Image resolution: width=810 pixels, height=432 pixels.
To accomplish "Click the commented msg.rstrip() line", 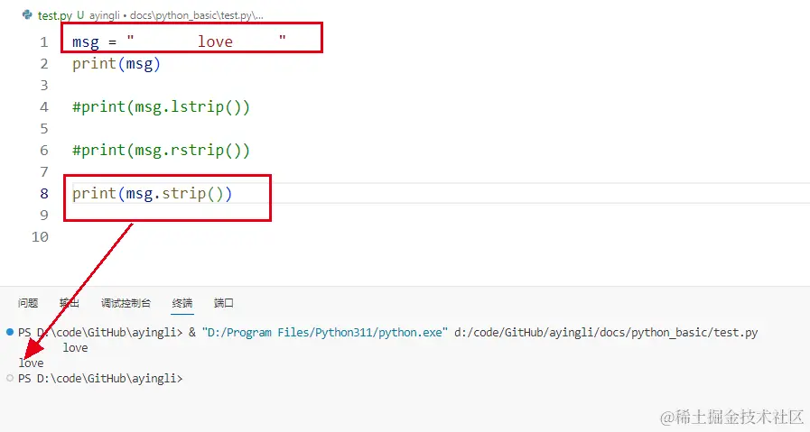I will 161,151.
